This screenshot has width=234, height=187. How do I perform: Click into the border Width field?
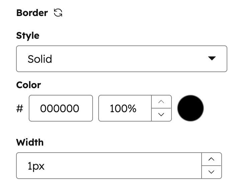[109, 166]
